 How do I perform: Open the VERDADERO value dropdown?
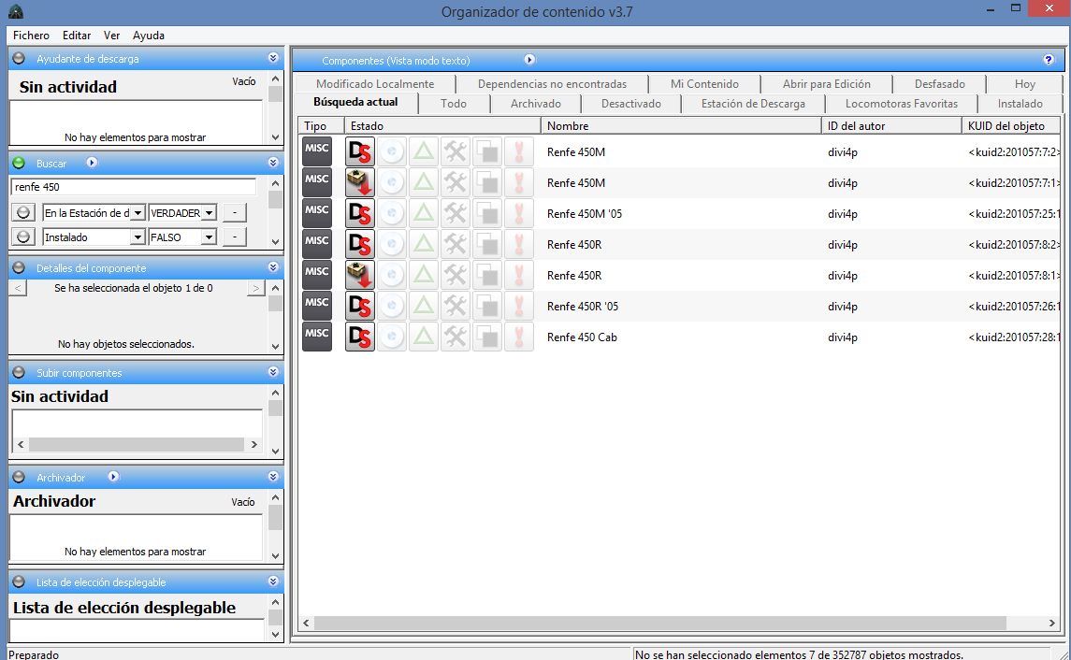(209, 212)
